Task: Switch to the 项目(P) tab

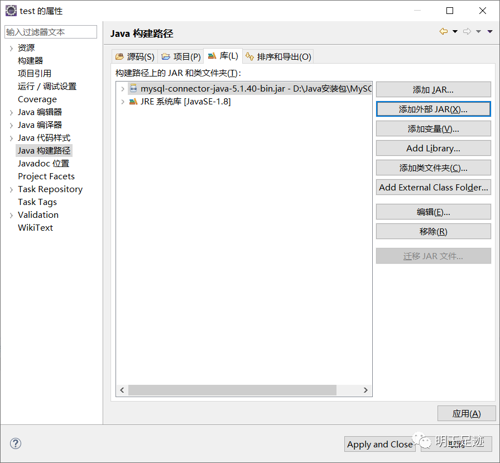Action: click(181, 57)
